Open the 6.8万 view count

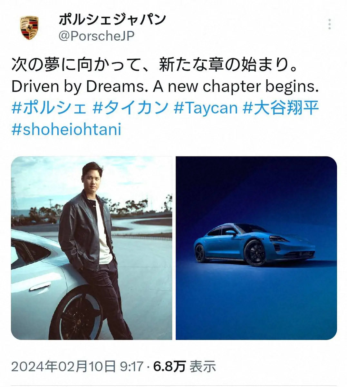coord(169,367)
